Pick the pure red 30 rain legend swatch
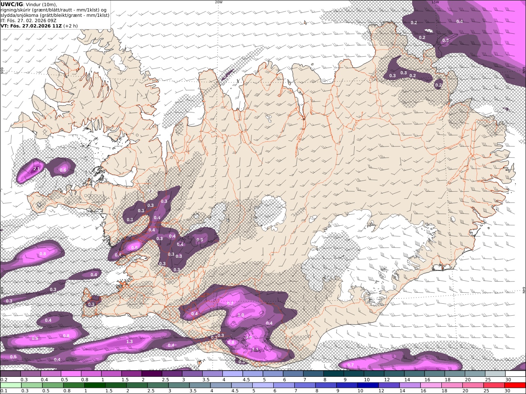The width and height of the screenshot is (526, 394). point(515,385)
